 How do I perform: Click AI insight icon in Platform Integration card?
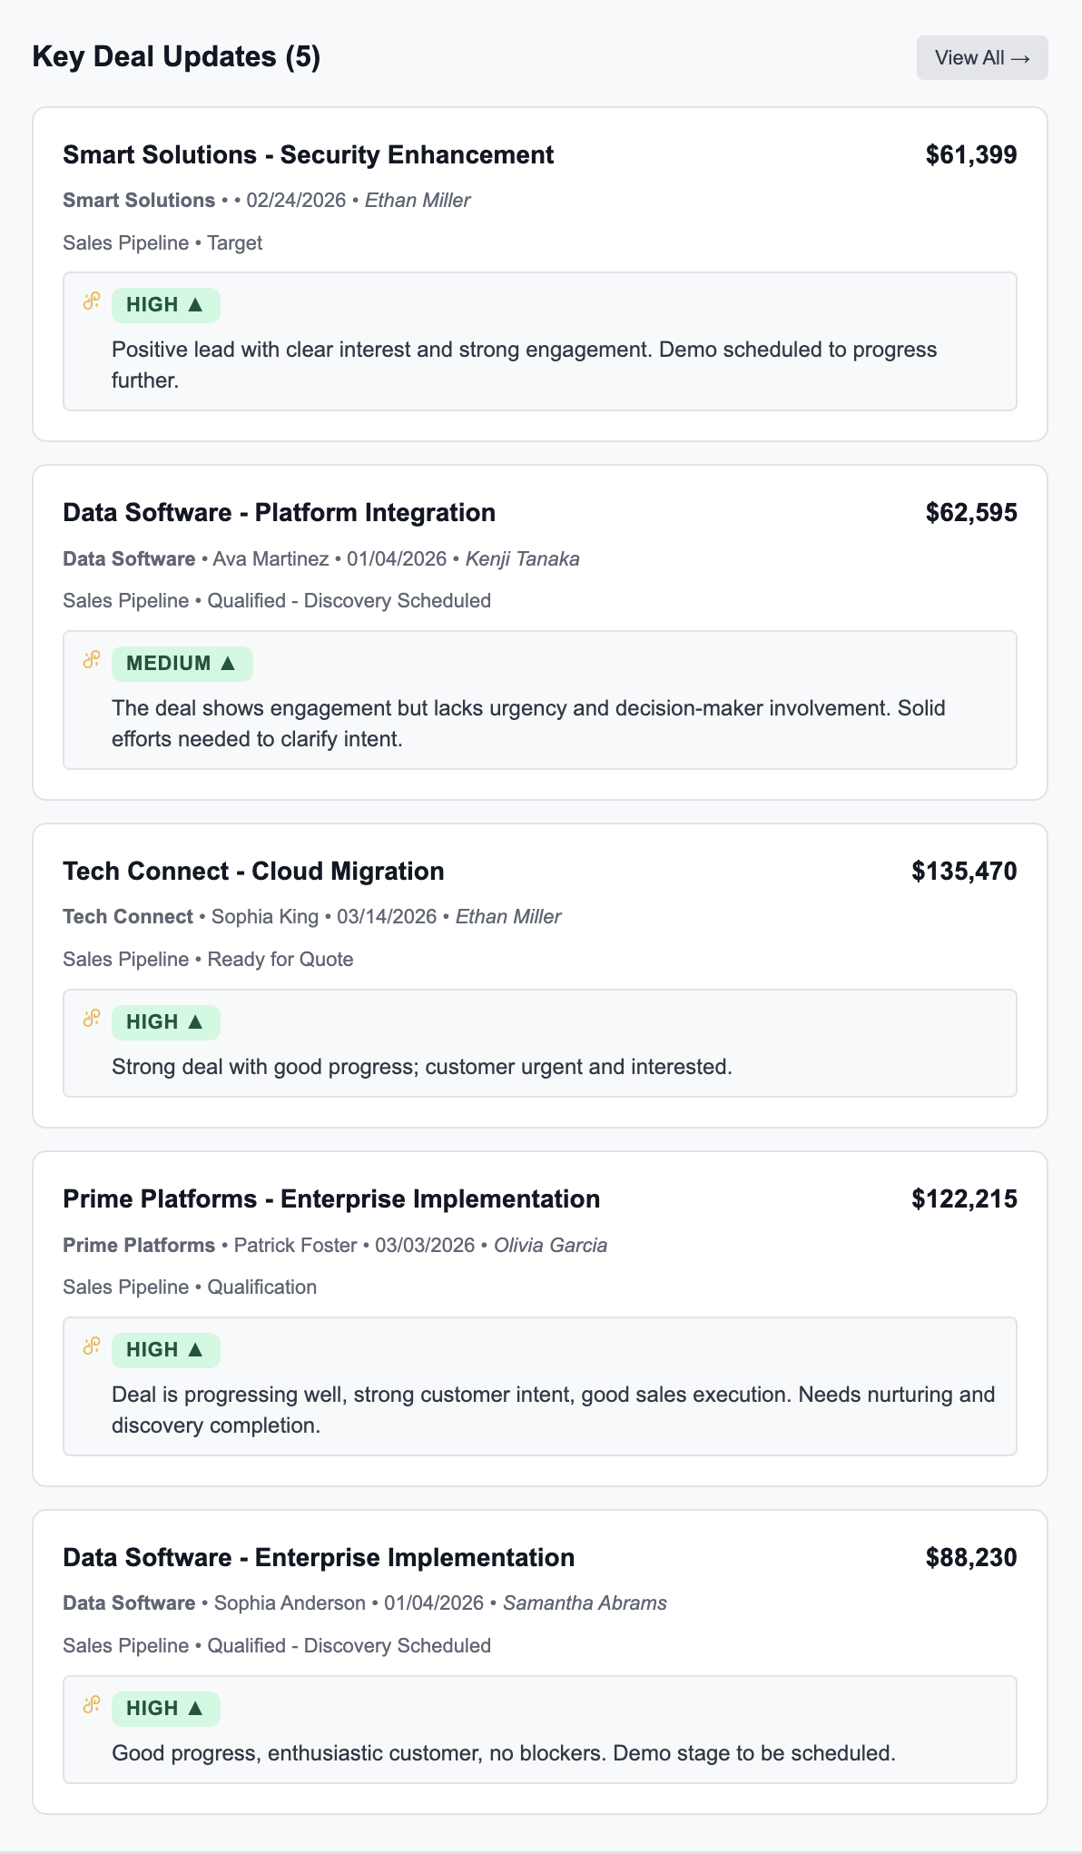coord(92,660)
